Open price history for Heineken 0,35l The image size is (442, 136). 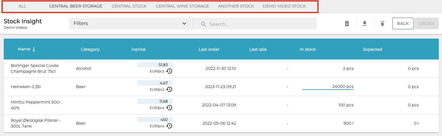pos(169,89)
